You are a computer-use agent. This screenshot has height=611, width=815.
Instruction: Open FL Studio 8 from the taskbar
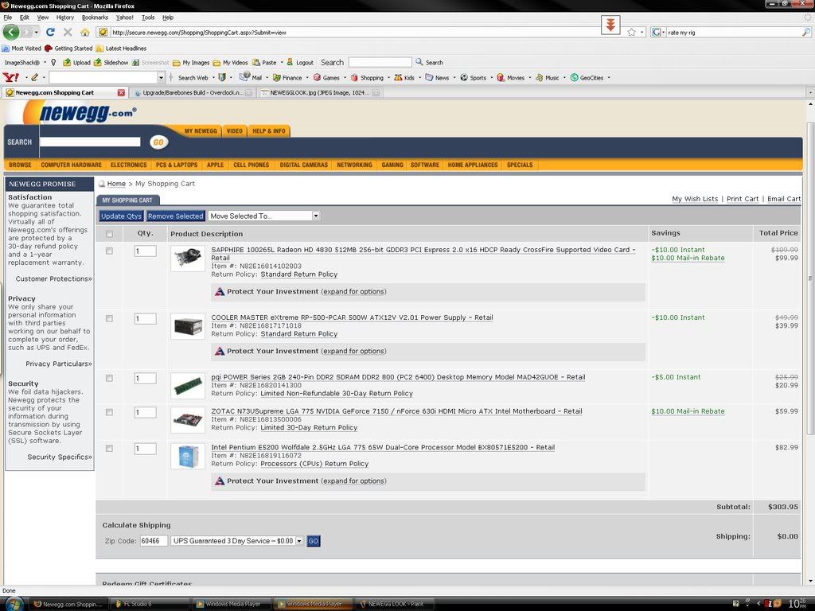point(132,604)
